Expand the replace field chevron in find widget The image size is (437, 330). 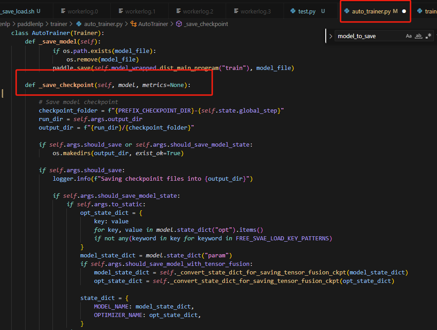331,36
